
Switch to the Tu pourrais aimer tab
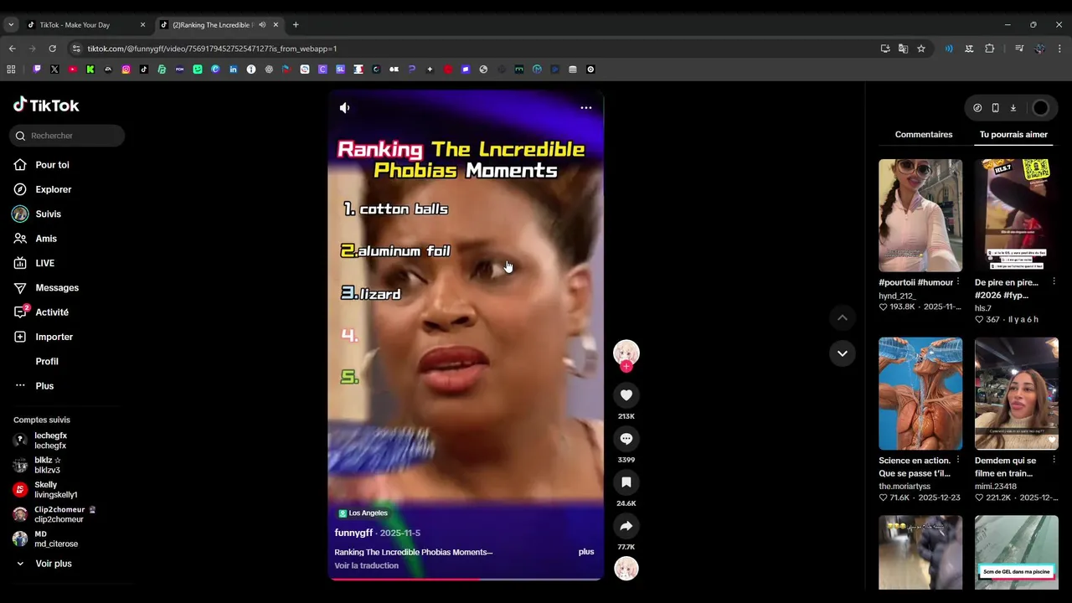coord(1013,134)
